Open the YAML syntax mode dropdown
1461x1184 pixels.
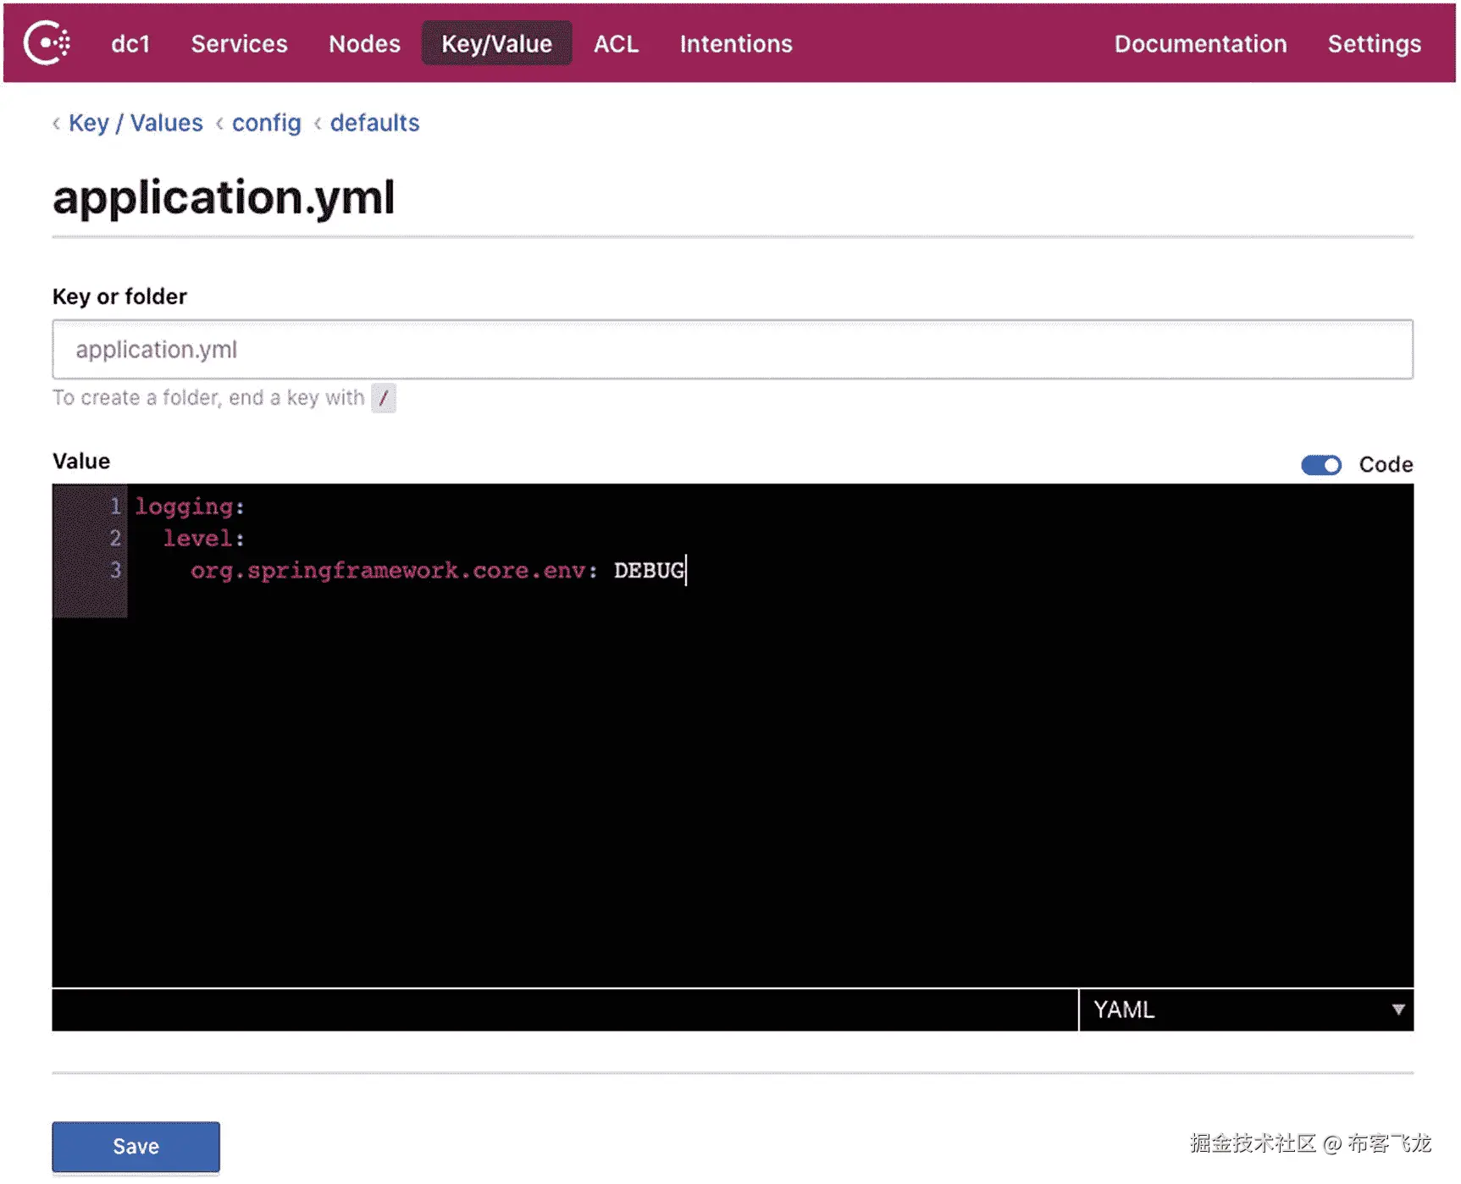[1246, 1010]
